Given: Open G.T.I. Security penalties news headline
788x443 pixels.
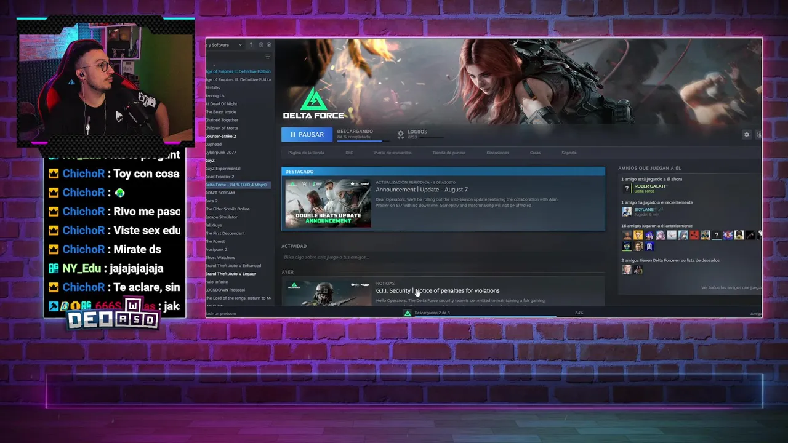Looking at the screenshot, I should [x=438, y=290].
